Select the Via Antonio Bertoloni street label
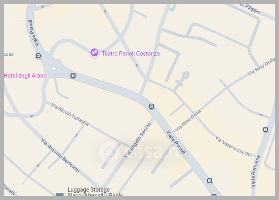 point(60,155)
